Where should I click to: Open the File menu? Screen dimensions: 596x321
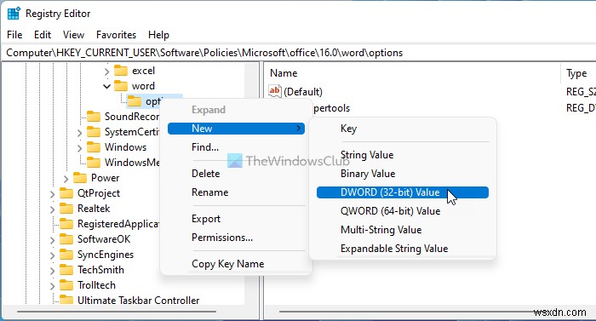[14, 35]
